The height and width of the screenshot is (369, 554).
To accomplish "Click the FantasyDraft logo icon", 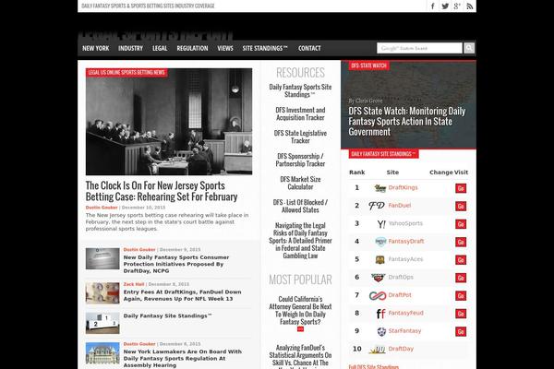I will (380, 242).
